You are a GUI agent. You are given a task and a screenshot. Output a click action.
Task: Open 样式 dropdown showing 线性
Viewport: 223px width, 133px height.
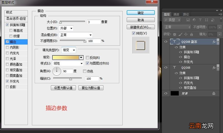(68, 63)
